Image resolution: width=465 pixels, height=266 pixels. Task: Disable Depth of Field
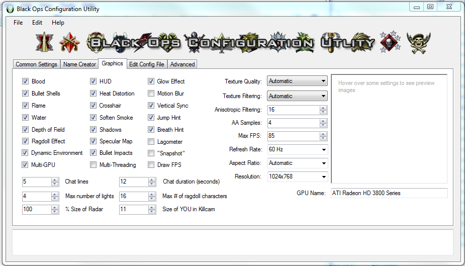tap(25, 130)
